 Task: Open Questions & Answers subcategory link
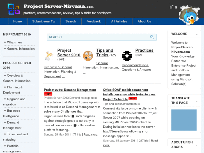click(137, 70)
